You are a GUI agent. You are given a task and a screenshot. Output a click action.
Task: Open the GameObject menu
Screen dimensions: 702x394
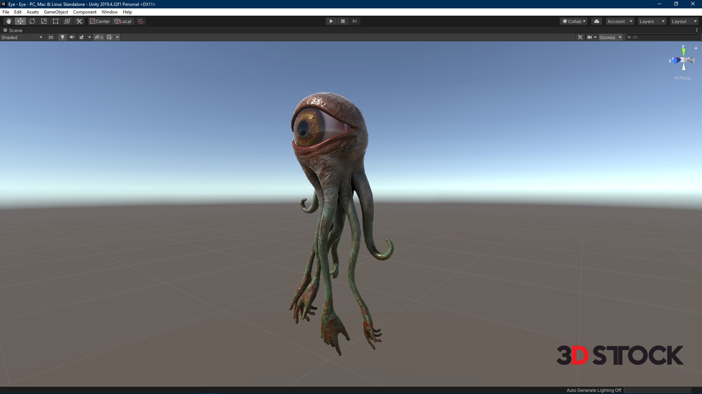56,12
